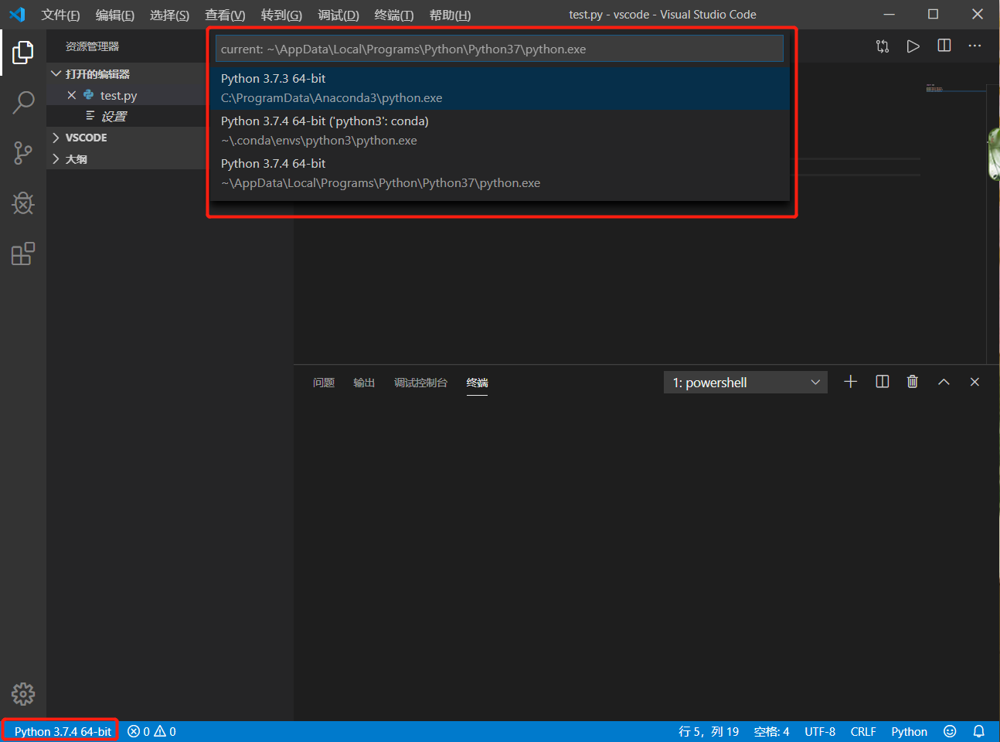Open editor More Actions ellipsis menu

tap(975, 46)
